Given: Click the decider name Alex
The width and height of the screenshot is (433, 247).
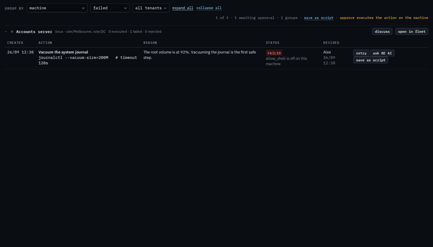Looking at the screenshot, I should point(327,52).
